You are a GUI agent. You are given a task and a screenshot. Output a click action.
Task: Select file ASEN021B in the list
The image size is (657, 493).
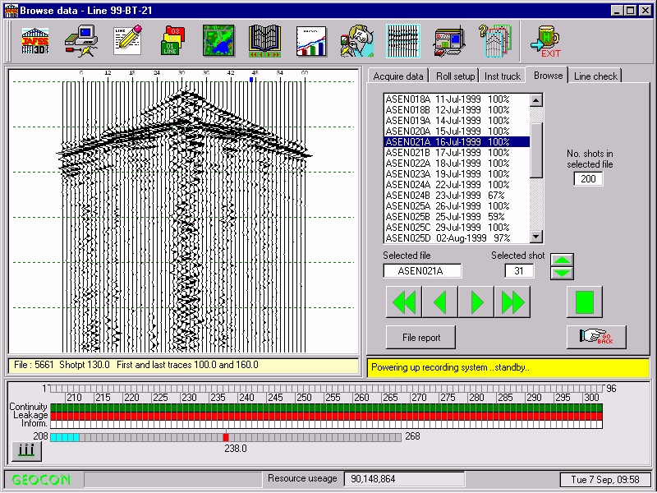pyautogui.click(x=457, y=153)
